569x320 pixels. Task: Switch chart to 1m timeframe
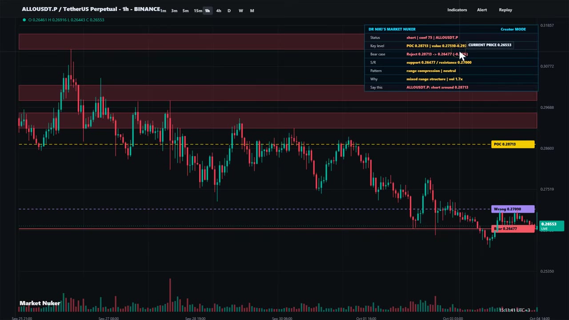point(164,11)
